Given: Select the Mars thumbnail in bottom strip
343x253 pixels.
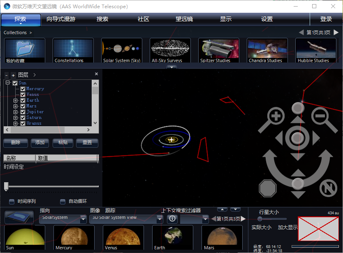Looking at the screenshot, I should coord(222,237).
